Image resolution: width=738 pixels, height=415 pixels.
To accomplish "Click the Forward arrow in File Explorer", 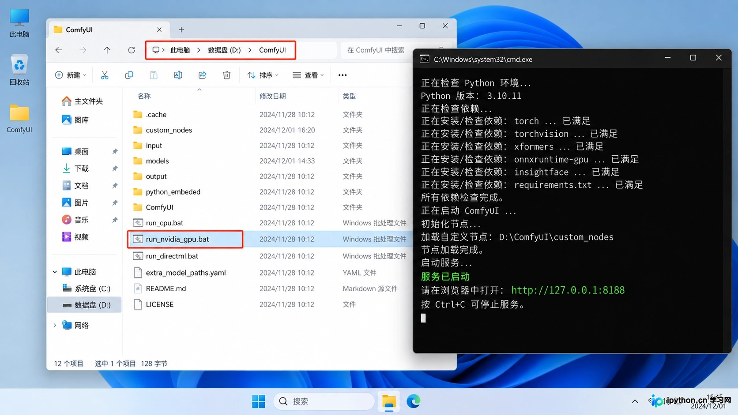I will pyautogui.click(x=83, y=50).
